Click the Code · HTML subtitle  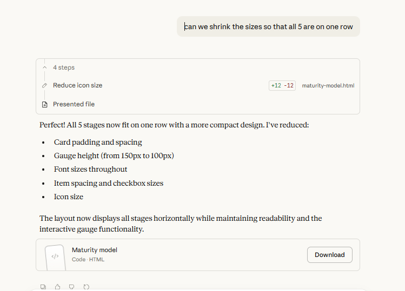coord(88,260)
